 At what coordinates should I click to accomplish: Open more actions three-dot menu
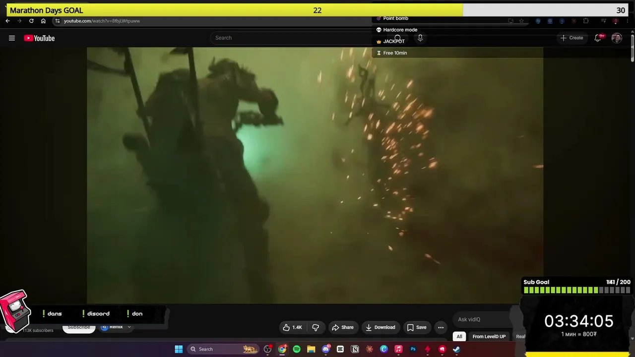coord(441,327)
